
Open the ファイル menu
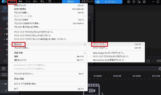tap(12, 2)
